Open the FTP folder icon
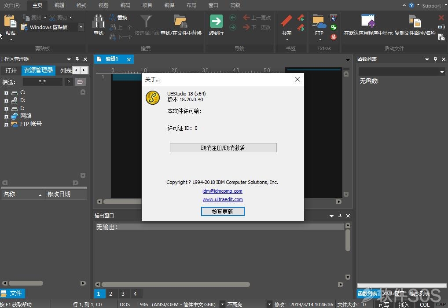This screenshot has width=448, height=308. (x=319, y=21)
